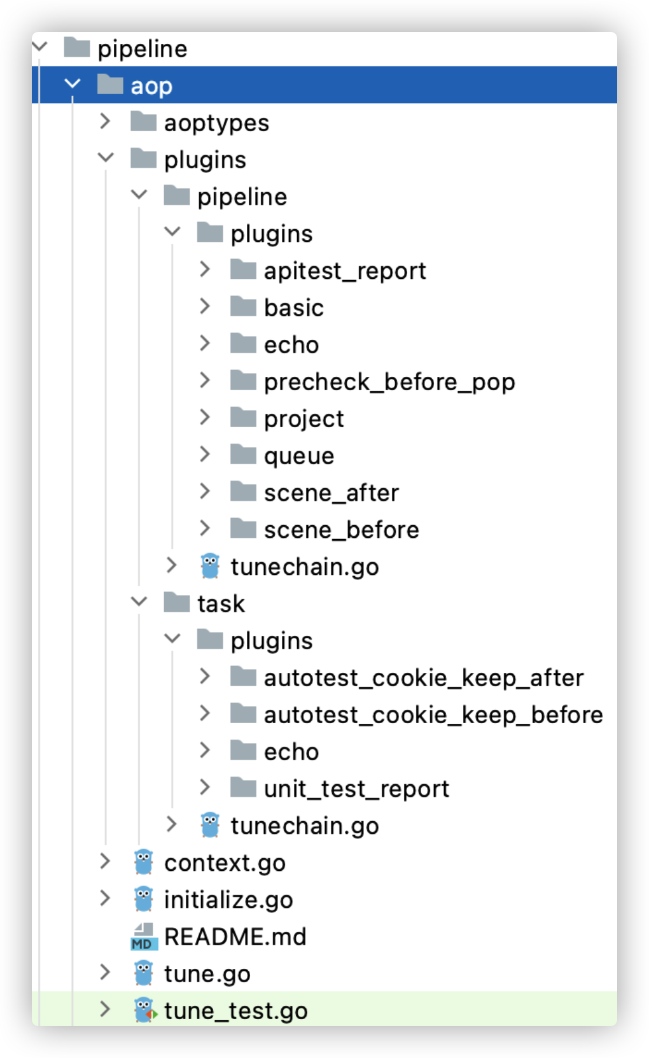Expand the precheck_before_pop folder
The height and width of the screenshot is (1058, 649).
(205, 381)
